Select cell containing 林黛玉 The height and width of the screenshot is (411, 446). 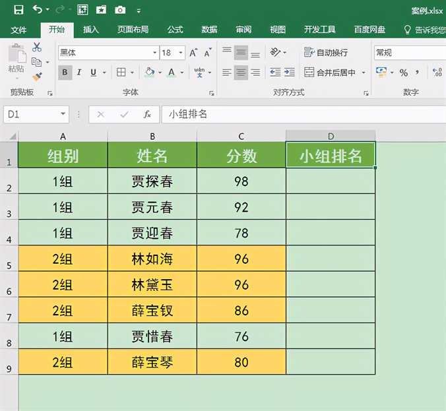click(152, 285)
